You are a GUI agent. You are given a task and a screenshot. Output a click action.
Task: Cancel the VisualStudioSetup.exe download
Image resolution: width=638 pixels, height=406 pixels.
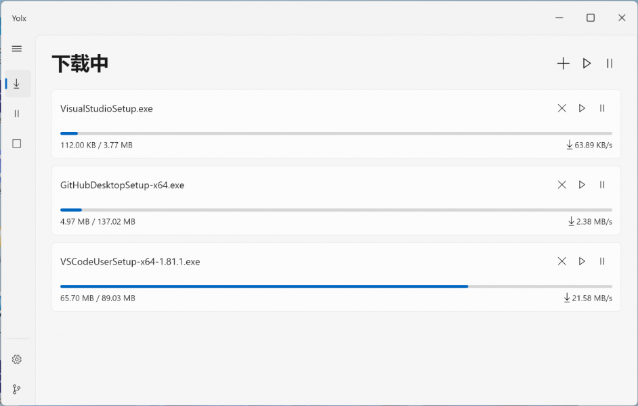pos(561,108)
